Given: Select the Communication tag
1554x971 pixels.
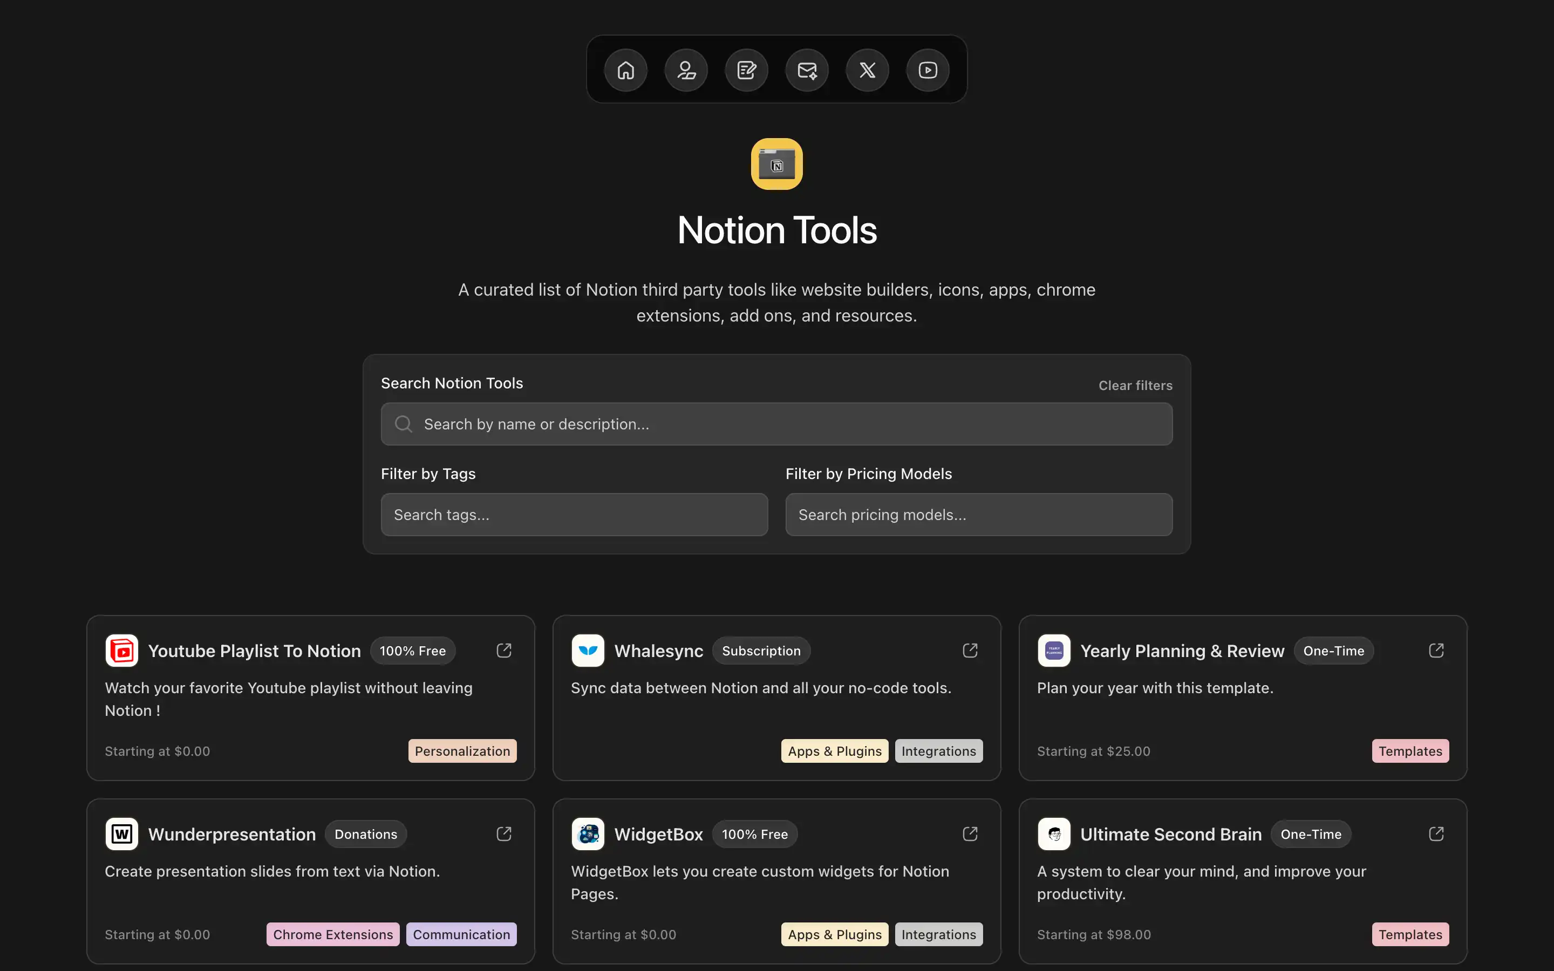Looking at the screenshot, I should coord(461,934).
